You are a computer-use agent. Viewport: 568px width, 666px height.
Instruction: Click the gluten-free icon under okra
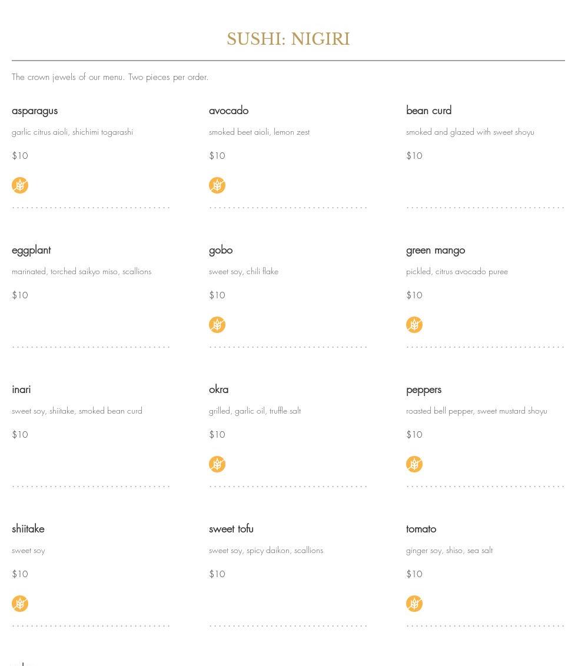pyautogui.click(x=217, y=464)
